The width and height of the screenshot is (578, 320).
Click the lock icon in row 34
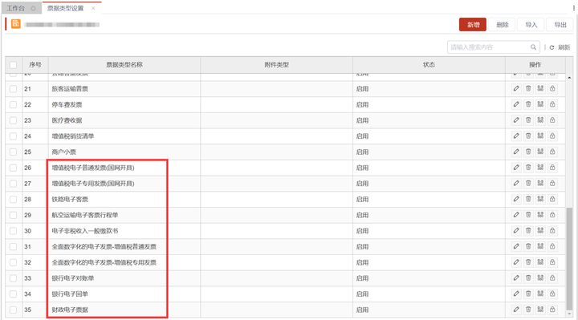pyautogui.click(x=552, y=294)
